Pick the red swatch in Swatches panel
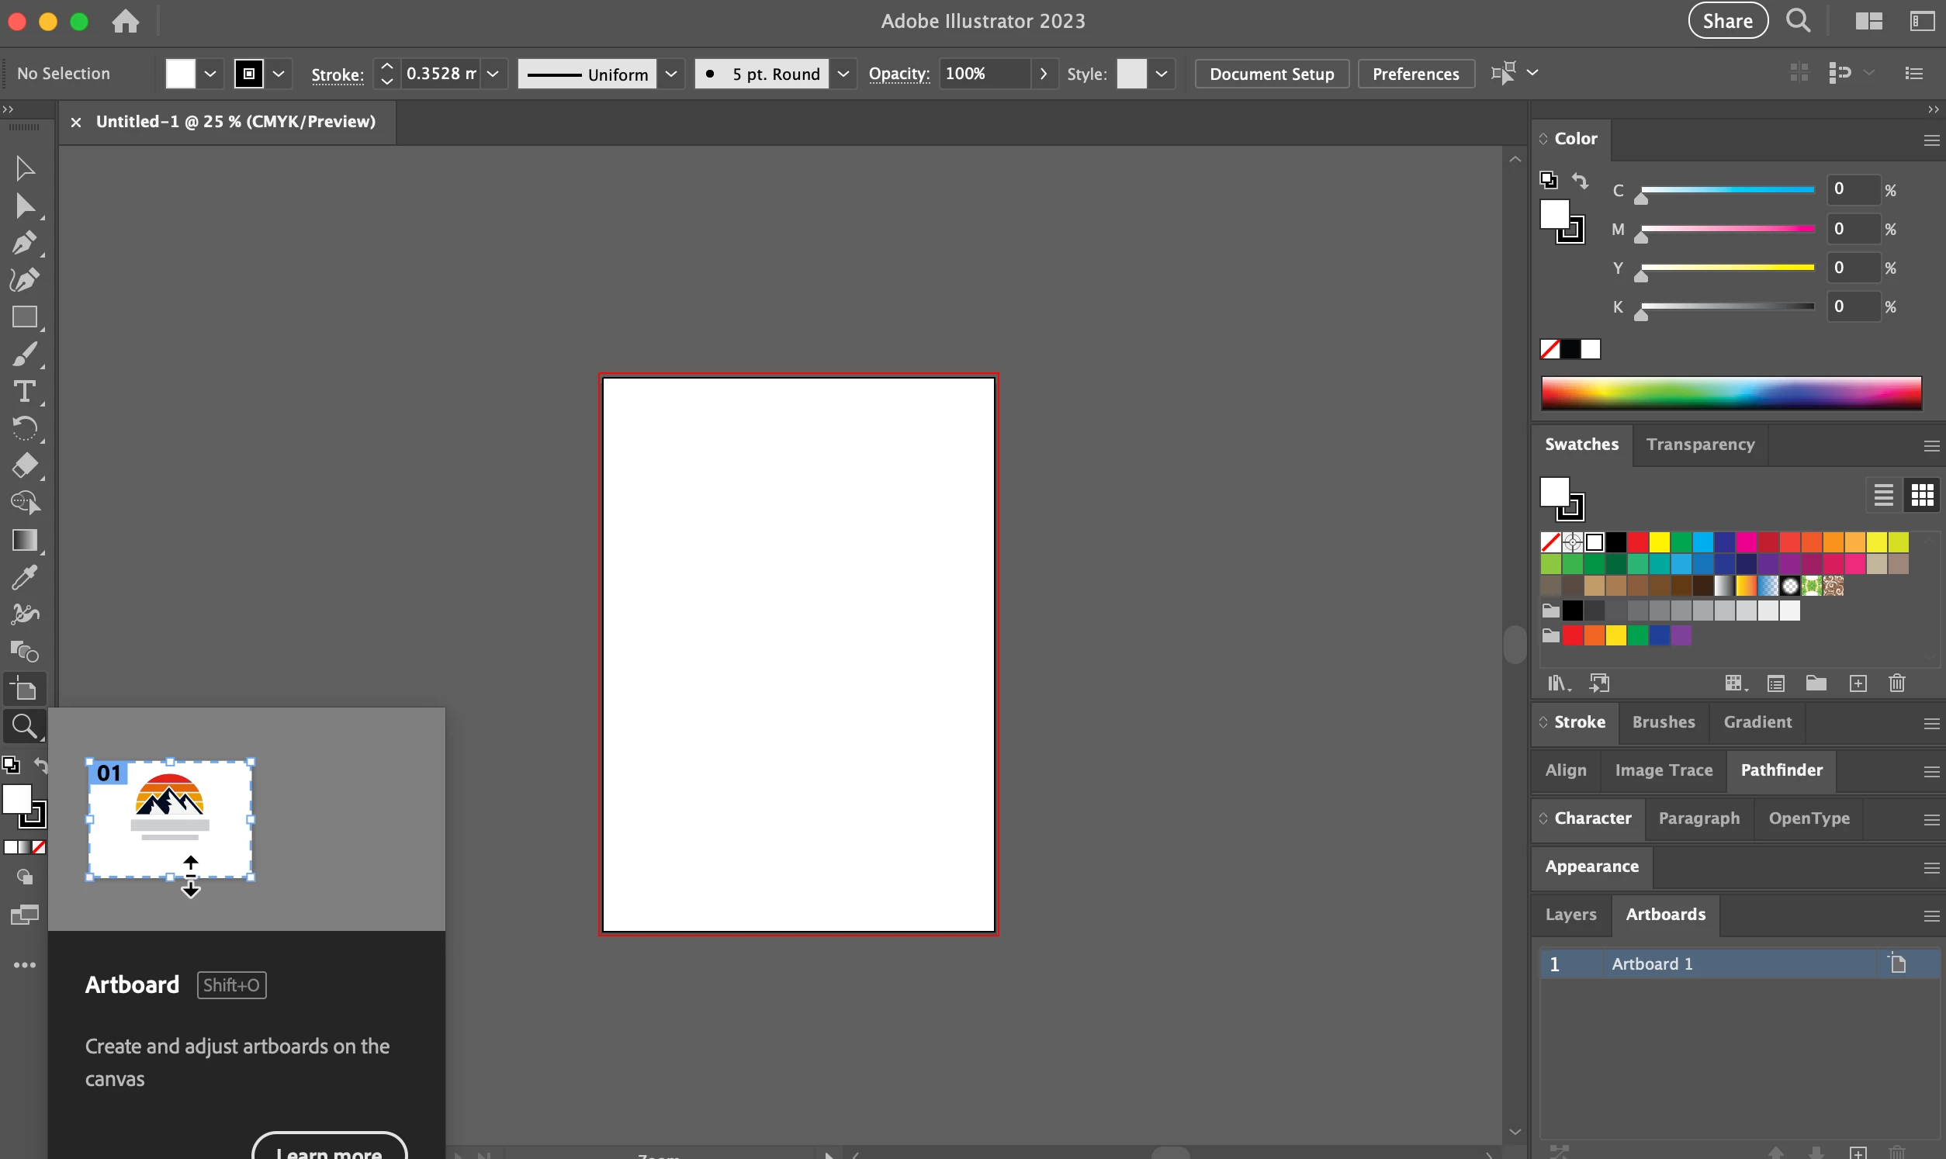The image size is (1946, 1159). click(x=1637, y=542)
